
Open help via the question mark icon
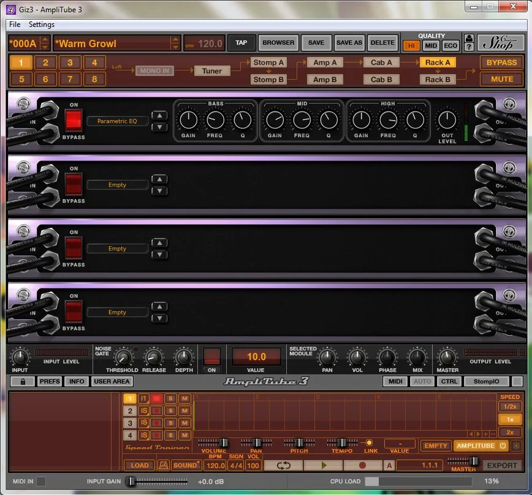pos(469,47)
